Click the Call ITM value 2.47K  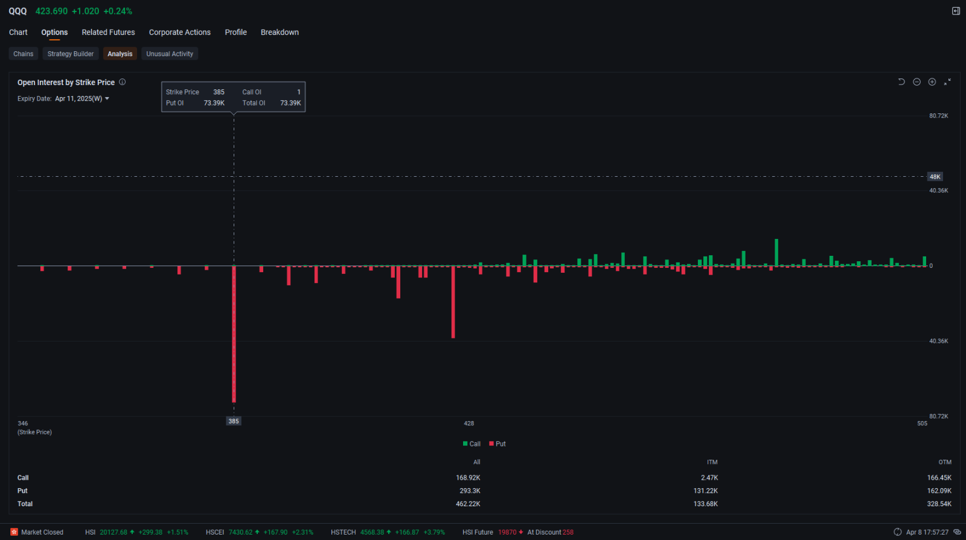709,478
